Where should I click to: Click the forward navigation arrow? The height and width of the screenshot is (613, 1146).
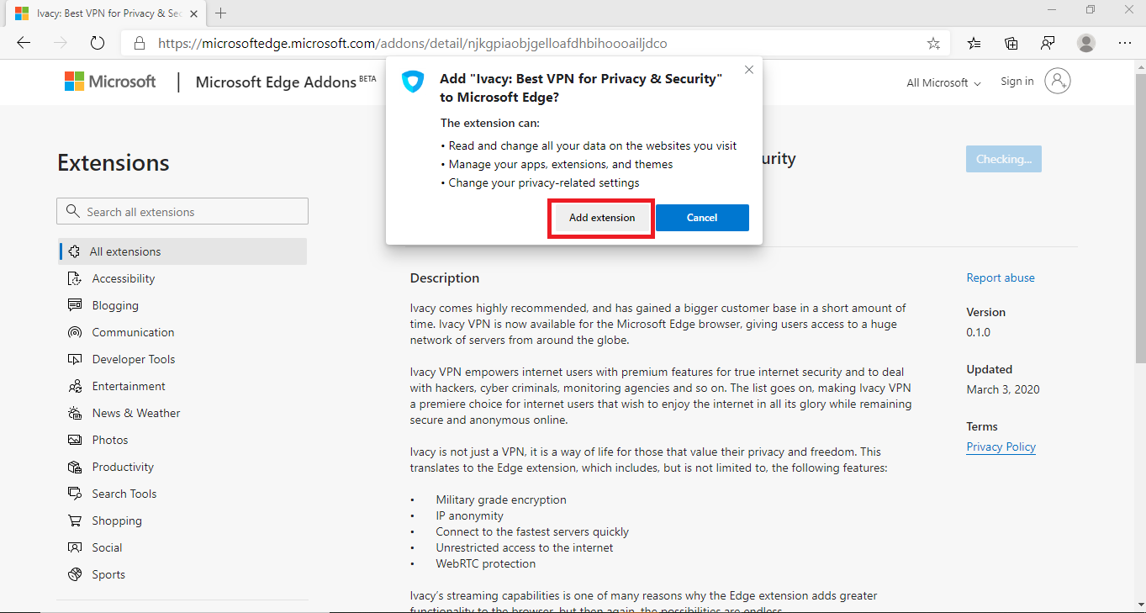(x=60, y=43)
